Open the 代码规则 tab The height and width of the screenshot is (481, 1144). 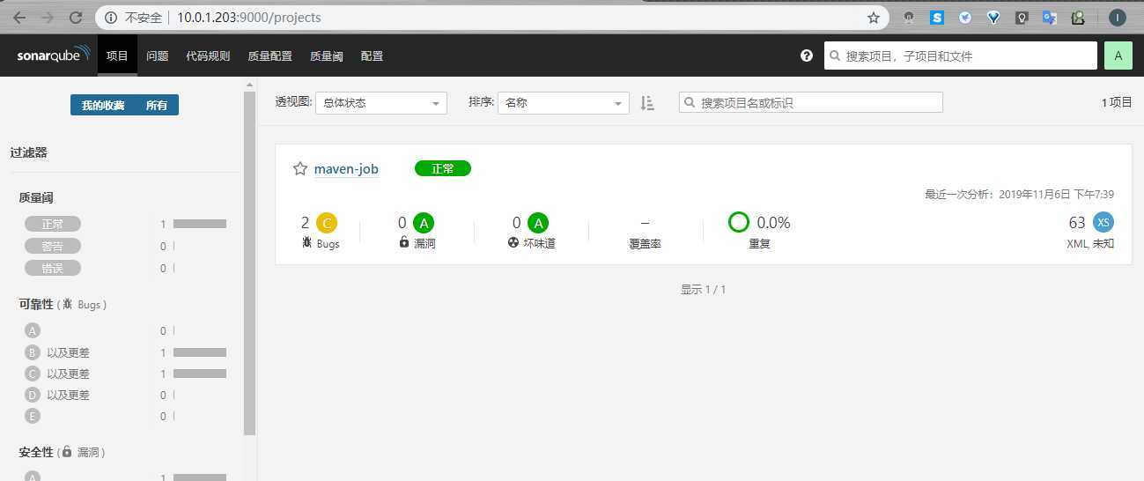click(x=208, y=55)
